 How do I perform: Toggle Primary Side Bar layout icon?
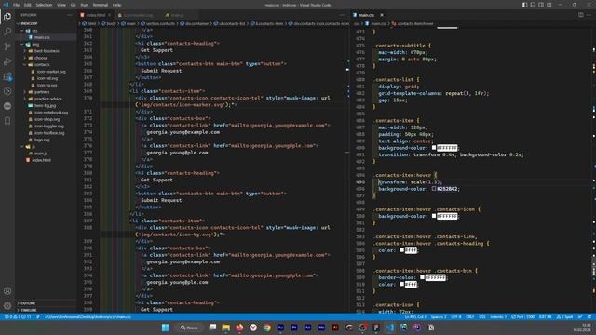(x=524, y=5)
